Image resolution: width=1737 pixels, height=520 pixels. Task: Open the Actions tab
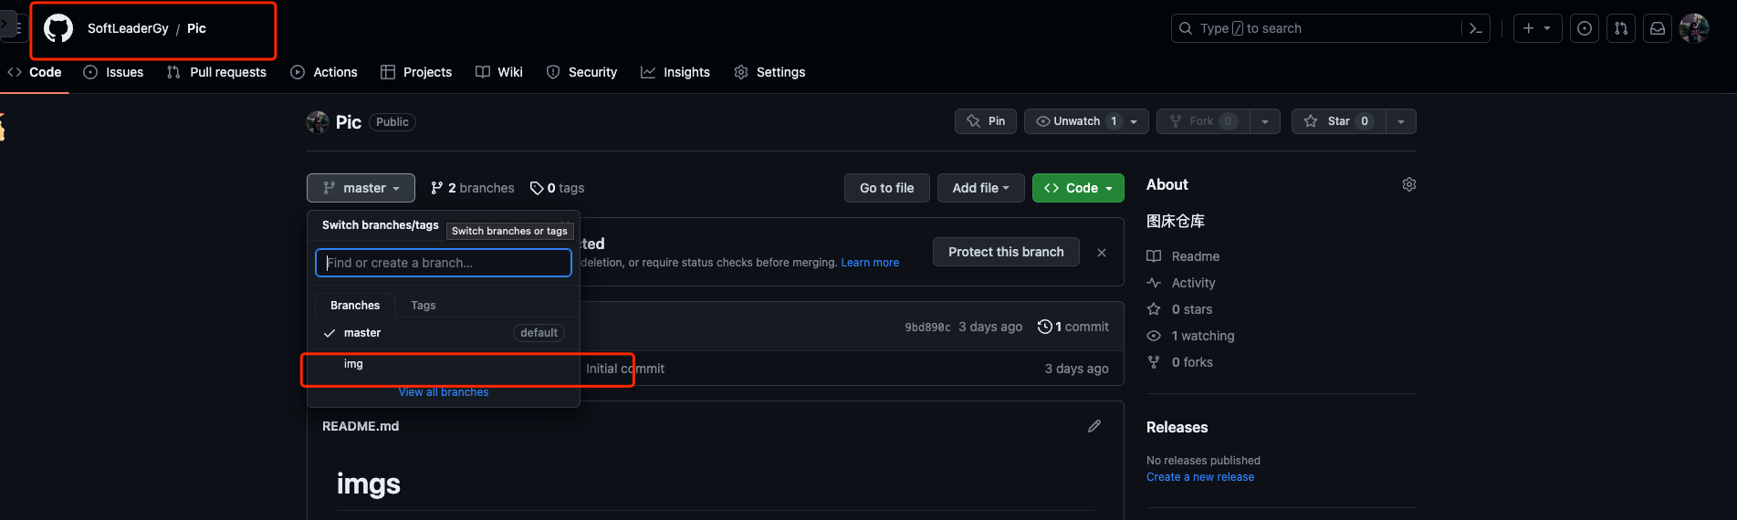[x=324, y=72]
